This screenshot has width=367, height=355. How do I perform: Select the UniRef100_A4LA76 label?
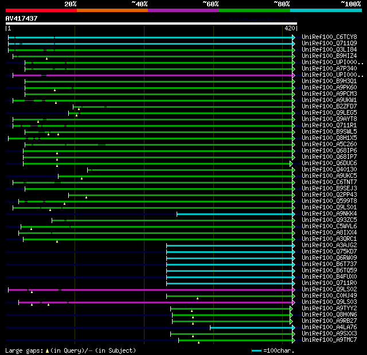click(329, 327)
